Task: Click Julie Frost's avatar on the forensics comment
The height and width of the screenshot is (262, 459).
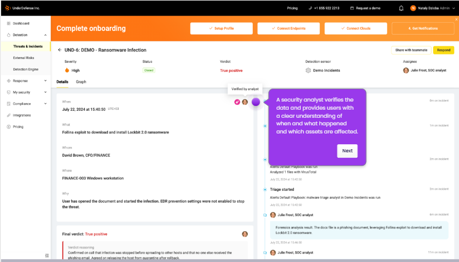Action: click(273, 215)
